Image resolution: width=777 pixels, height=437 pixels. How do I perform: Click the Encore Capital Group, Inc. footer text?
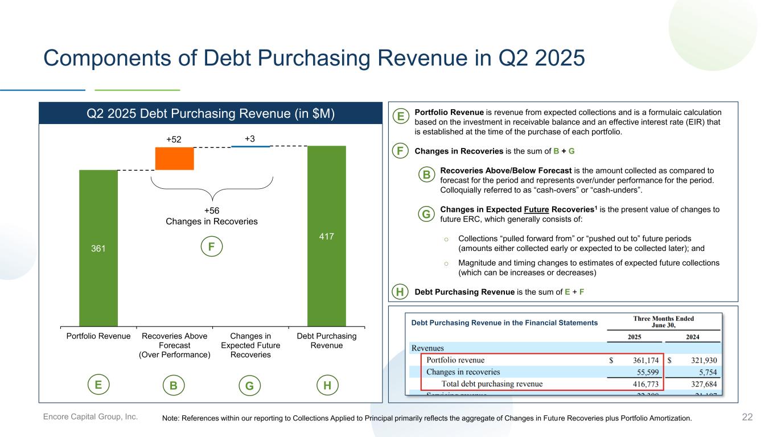click(x=91, y=417)
